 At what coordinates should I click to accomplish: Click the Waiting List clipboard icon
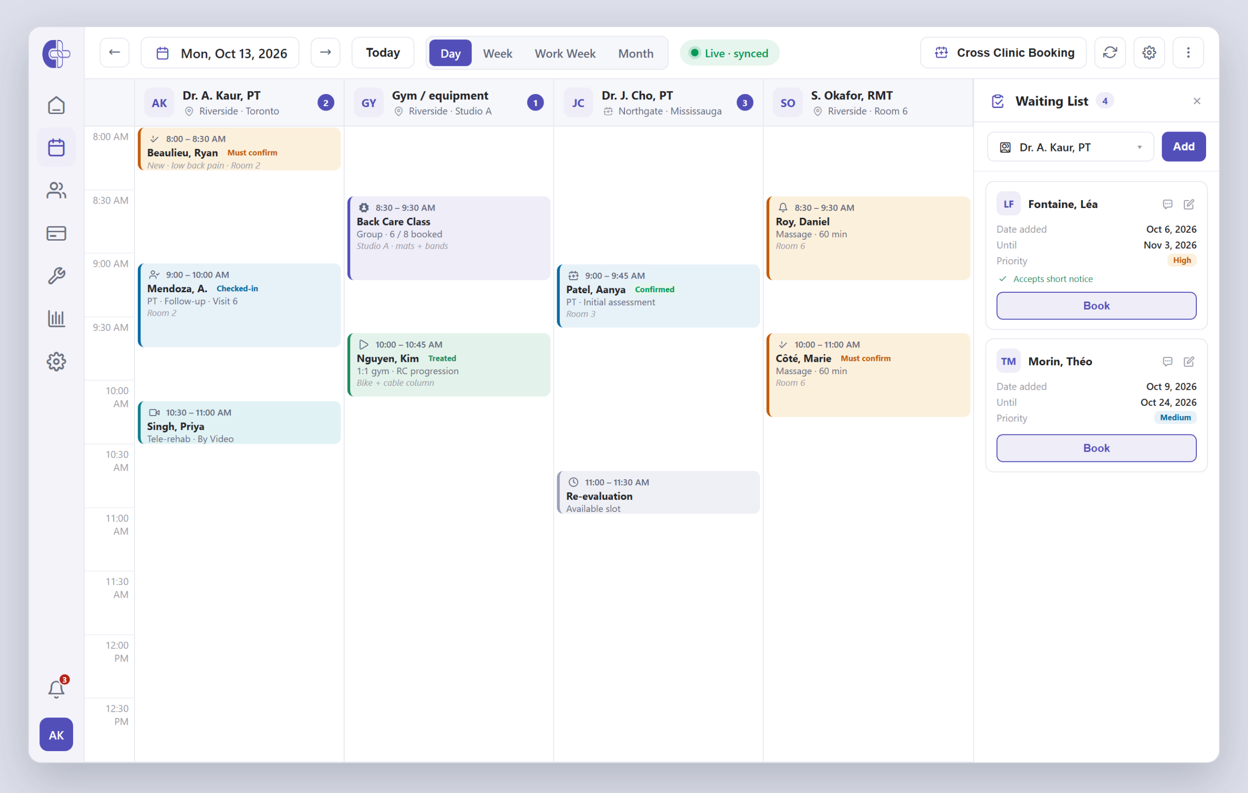tap(998, 101)
